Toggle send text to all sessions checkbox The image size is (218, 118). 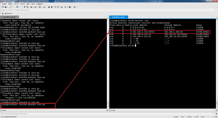(x=2, y=114)
